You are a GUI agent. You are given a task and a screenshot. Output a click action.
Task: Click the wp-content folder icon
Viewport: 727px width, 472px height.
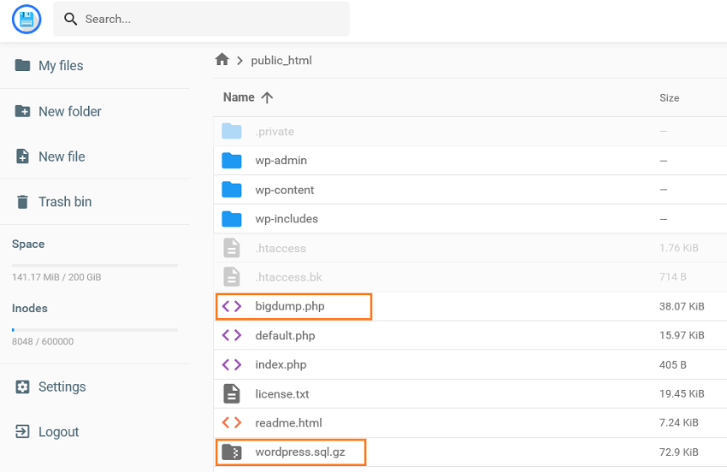232,190
